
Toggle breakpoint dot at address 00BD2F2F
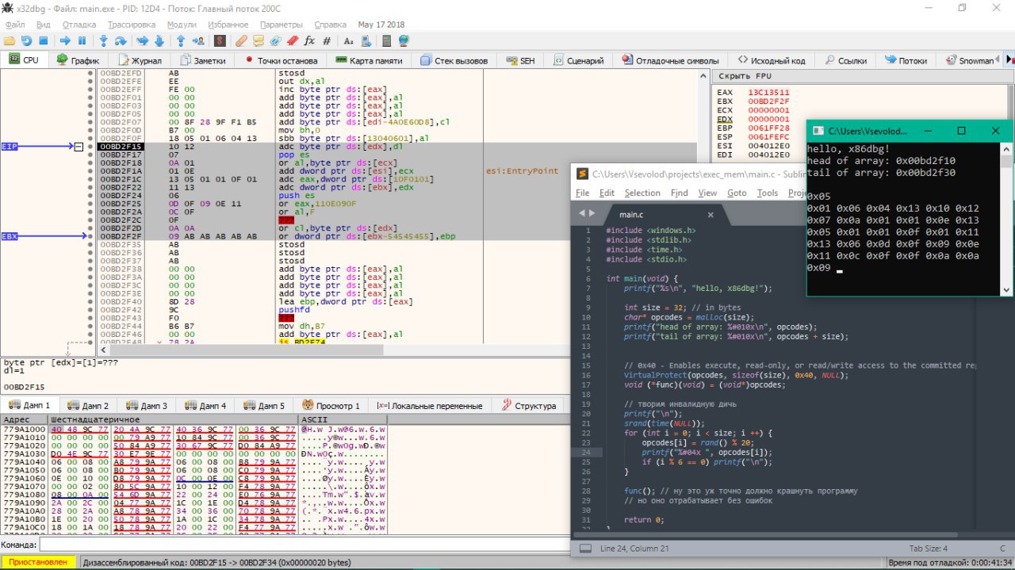[x=91, y=236]
